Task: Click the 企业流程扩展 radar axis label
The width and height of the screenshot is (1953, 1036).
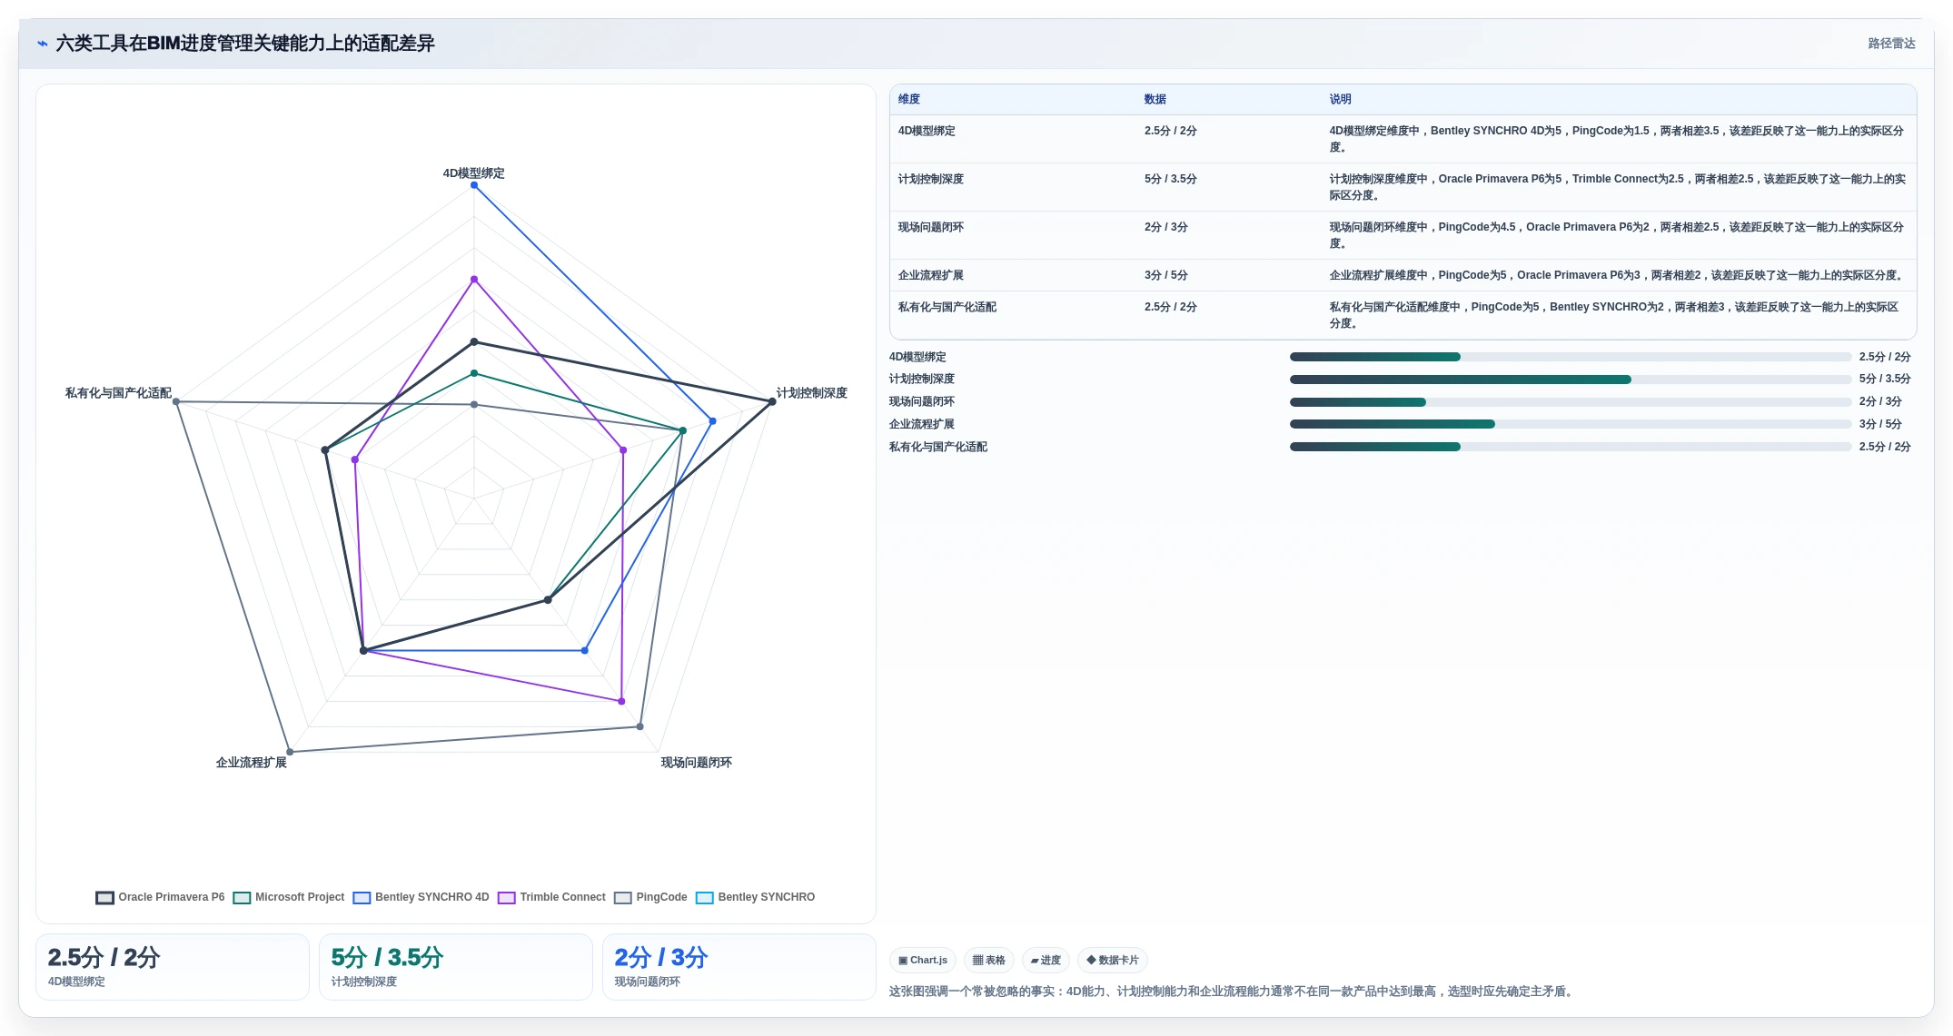Action: pos(252,763)
